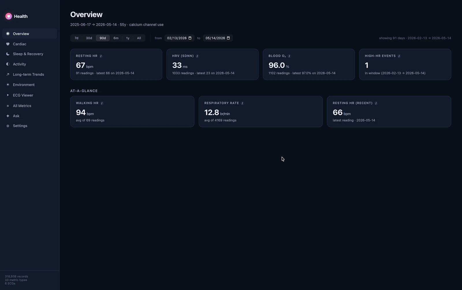
Task: Select the All time range
Action: (139, 38)
